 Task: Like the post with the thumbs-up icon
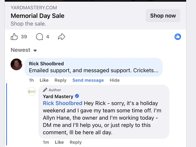click(x=14, y=37)
